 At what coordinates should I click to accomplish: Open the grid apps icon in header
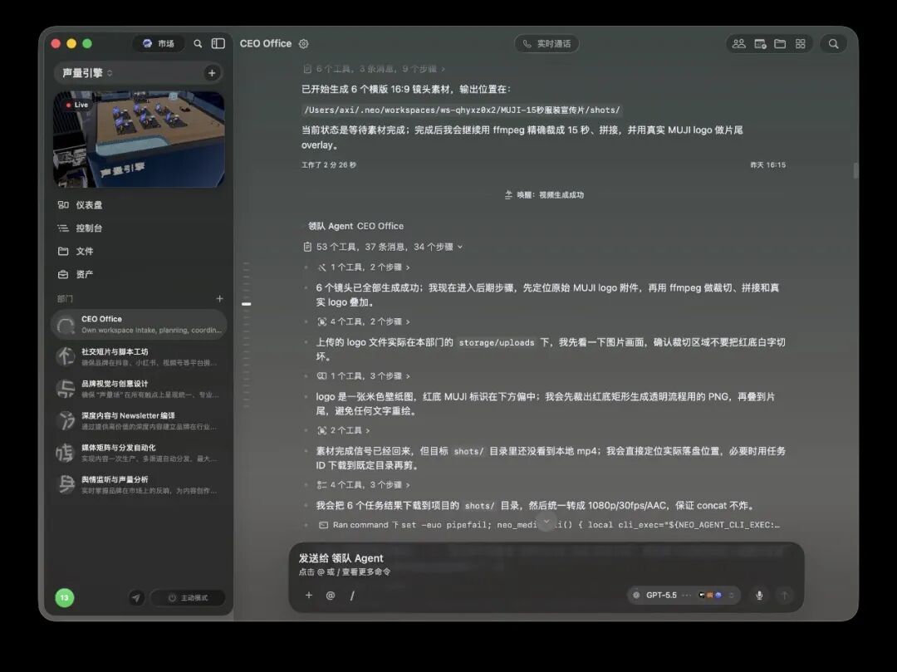coord(801,43)
